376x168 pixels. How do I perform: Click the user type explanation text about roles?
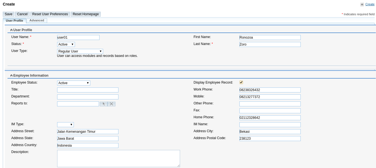tap(97, 56)
